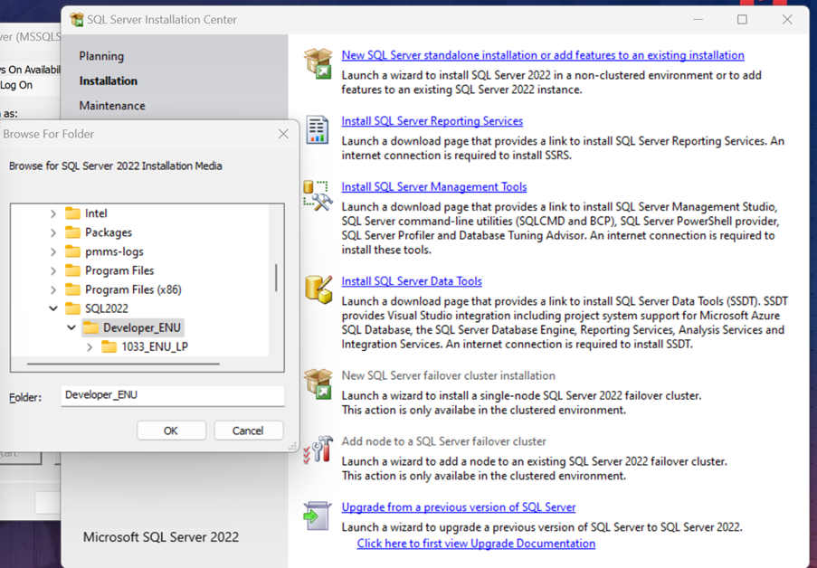Click the Folder name text field

pos(172,395)
